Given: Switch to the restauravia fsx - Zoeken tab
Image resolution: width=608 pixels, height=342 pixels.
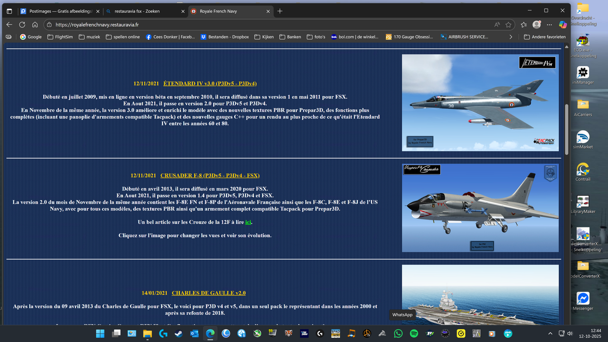Looking at the screenshot, I should [x=144, y=11].
